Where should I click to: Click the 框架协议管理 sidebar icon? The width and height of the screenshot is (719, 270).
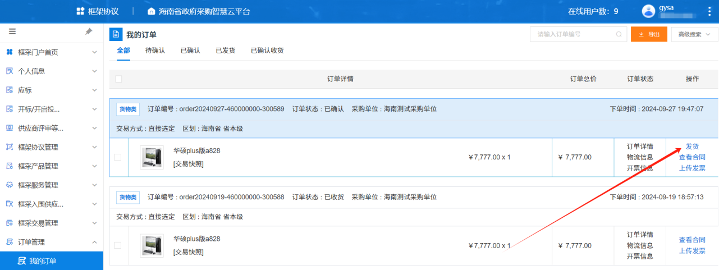pos(9,147)
